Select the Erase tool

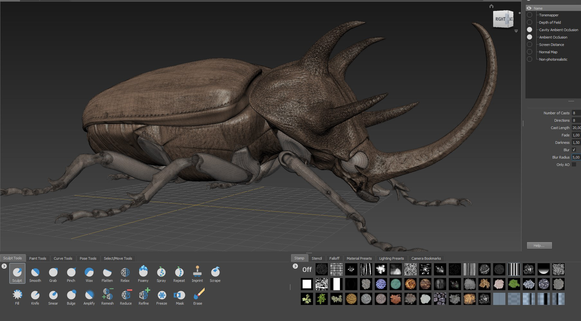[x=198, y=296]
